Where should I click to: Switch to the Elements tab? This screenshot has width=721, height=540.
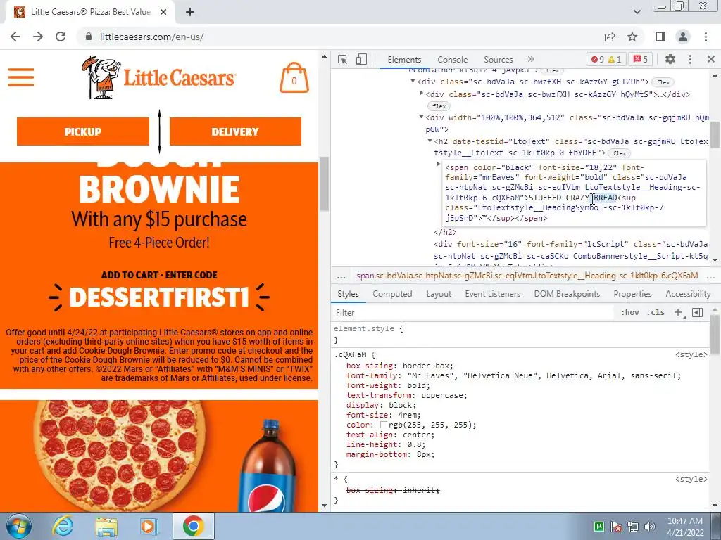pyautogui.click(x=404, y=59)
